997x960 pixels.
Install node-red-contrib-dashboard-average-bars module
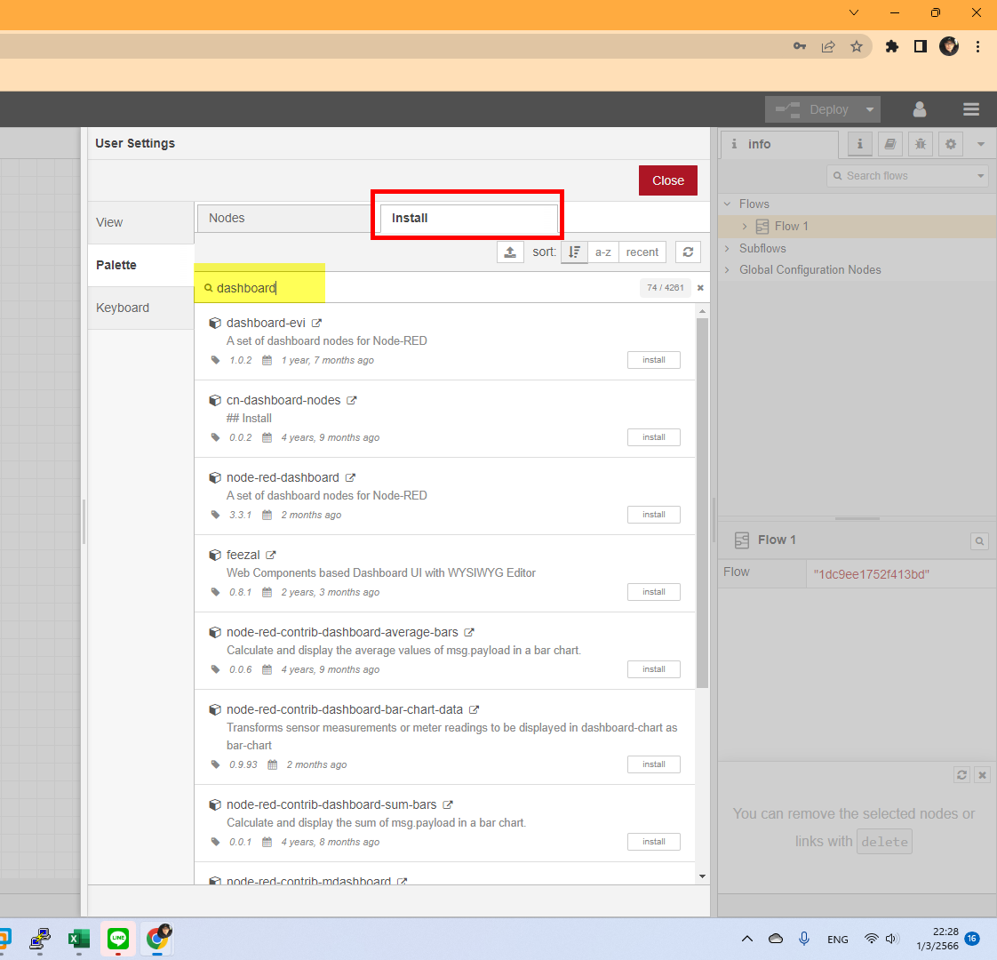tap(654, 669)
